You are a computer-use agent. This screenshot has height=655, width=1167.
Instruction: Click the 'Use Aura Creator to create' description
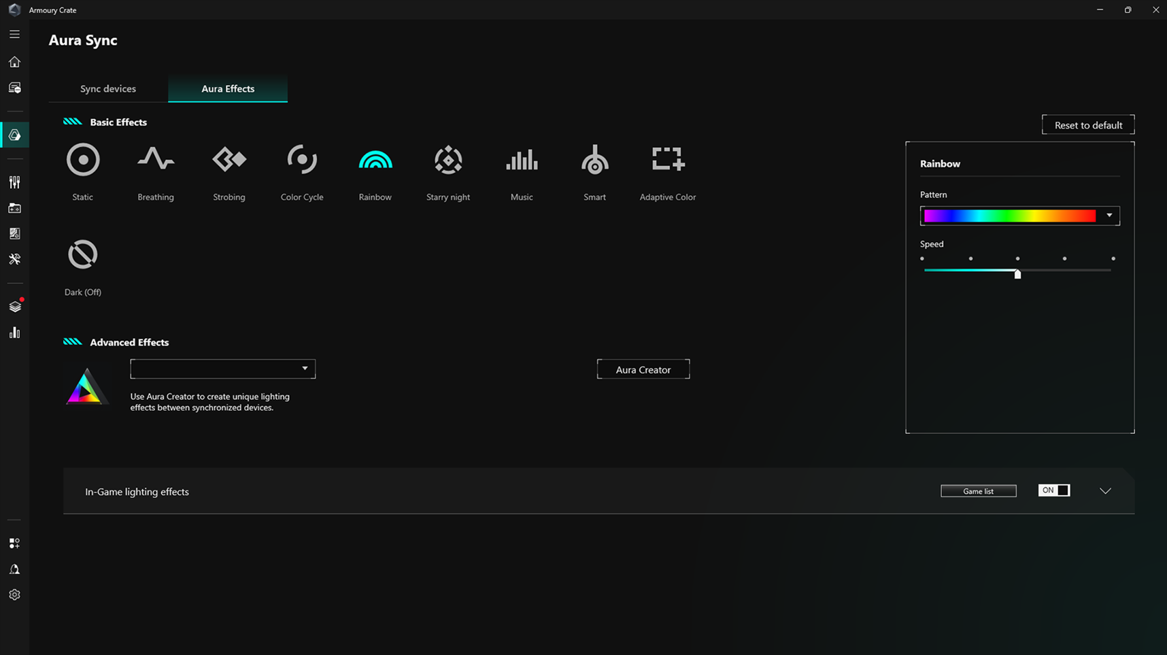point(209,402)
